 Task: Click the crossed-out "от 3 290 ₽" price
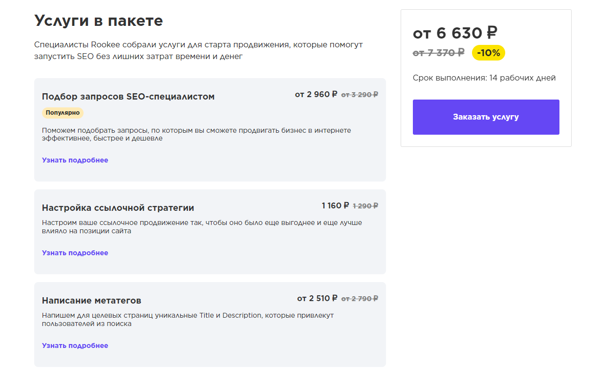(359, 95)
